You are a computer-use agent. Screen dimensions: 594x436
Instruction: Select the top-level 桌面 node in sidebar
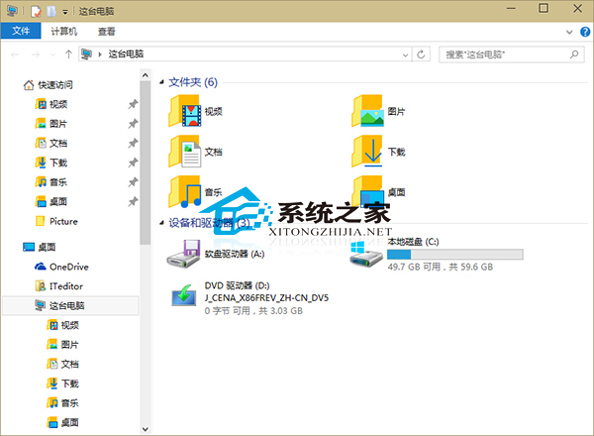coord(40,247)
